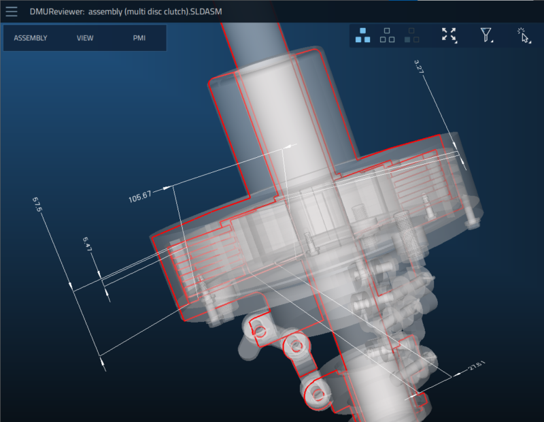Select the grayed third viewport layout mode
Screen dimensions: 544x422
pos(411,36)
